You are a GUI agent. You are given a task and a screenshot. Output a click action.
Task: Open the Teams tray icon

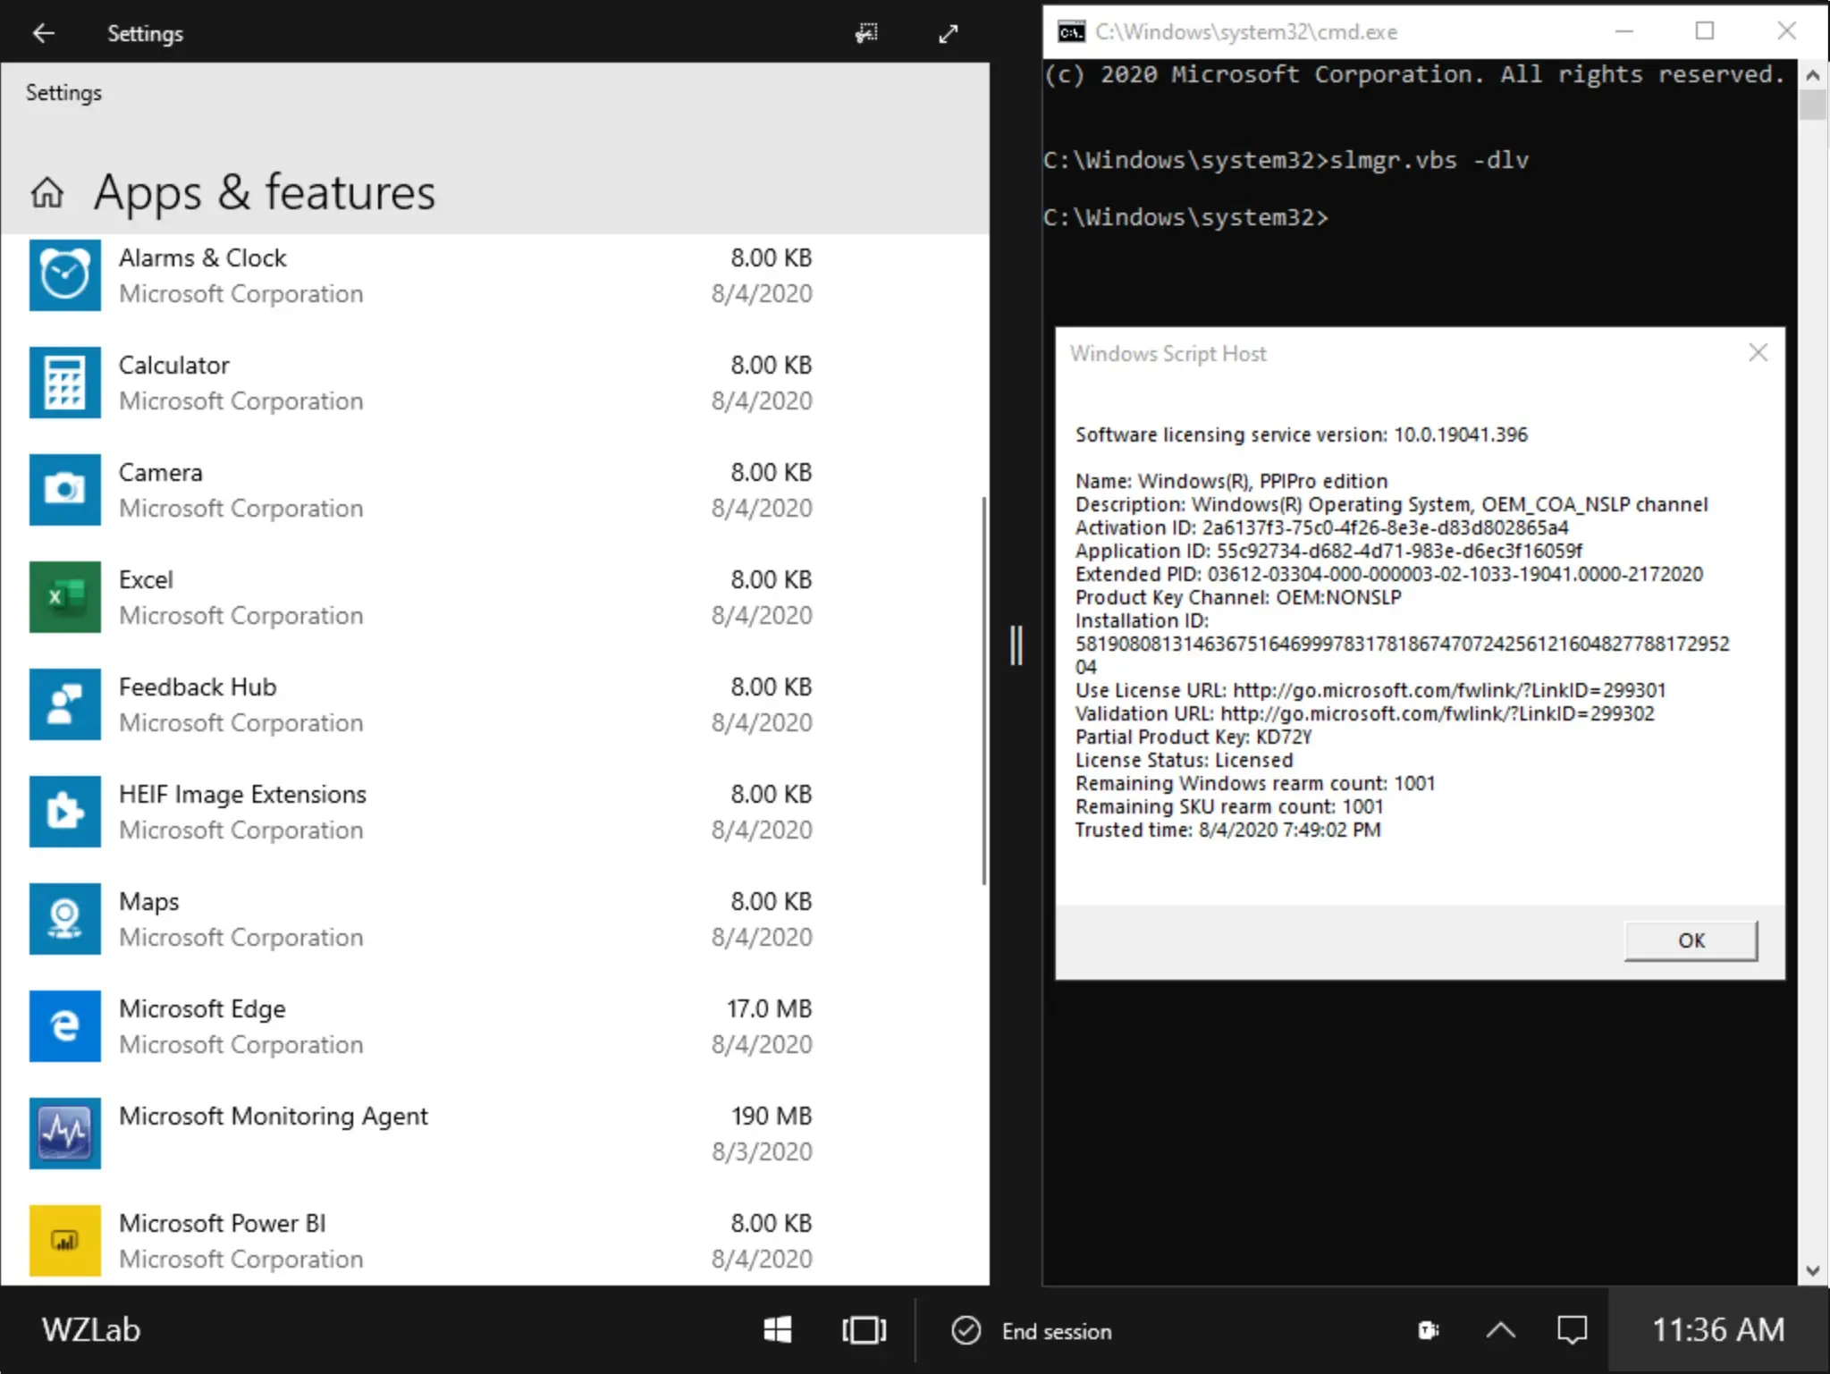1429,1330
